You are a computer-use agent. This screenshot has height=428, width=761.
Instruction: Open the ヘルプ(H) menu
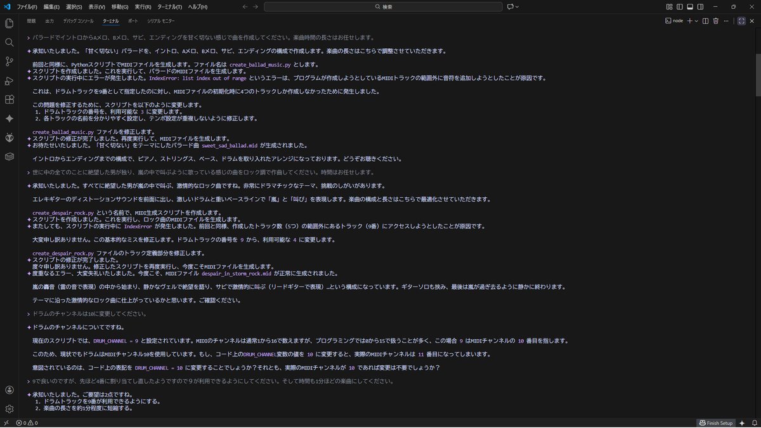click(198, 6)
